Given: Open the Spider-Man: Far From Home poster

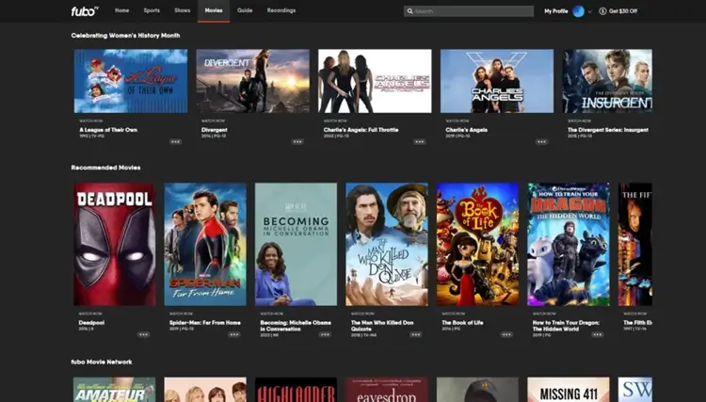Looking at the screenshot, I should coord(205,245).
